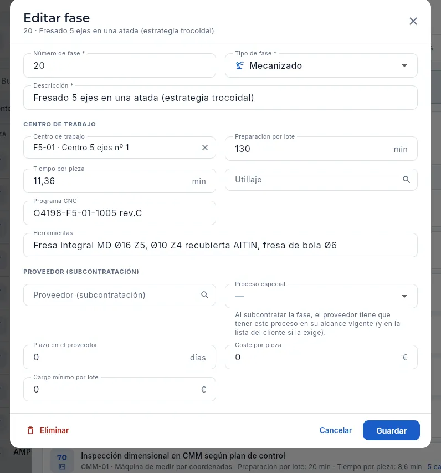The image size is (441, 473).
Task: Click the trash icon next to Eliminar
Action: pyautogui.click(x=30, y=430)
